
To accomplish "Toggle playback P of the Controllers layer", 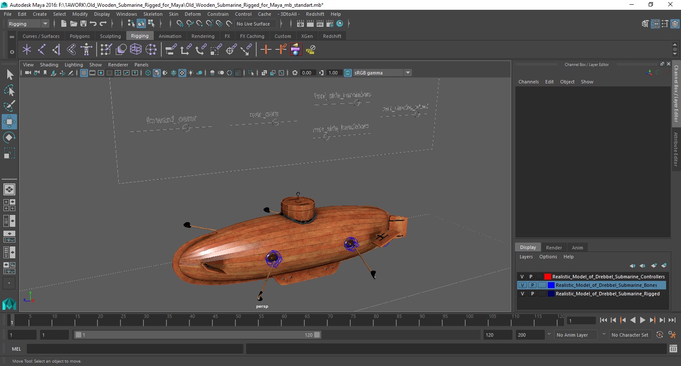I will tap(531, 277).
